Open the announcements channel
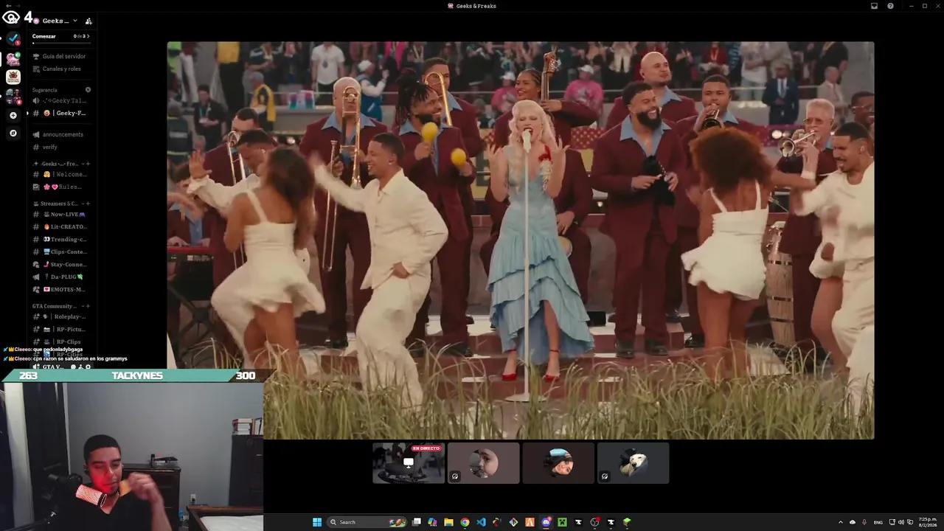This screenshot has height=531, width=944. pos(61,134)
